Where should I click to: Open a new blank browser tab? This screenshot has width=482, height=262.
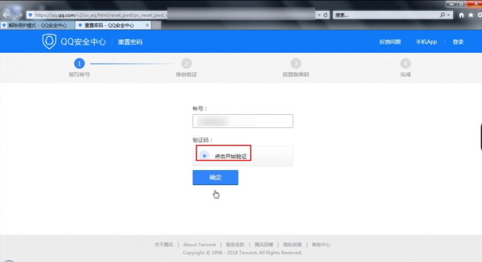click(x=156, y=25)
